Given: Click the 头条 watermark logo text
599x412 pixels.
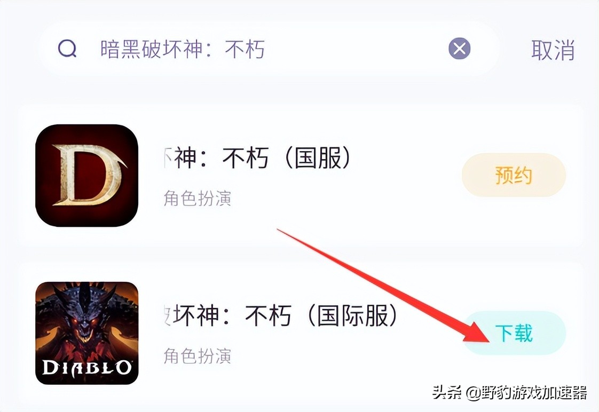Looking at the screenshot, I should (447, 393).
